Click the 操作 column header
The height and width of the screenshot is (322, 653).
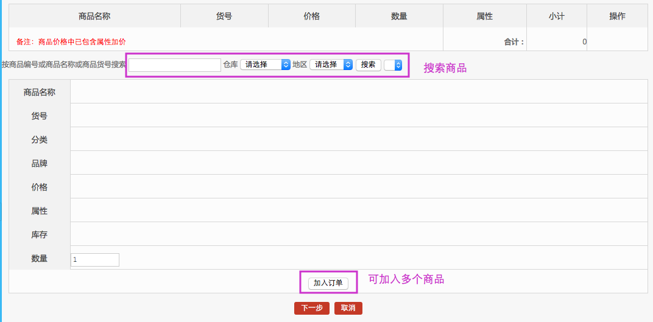617,16
